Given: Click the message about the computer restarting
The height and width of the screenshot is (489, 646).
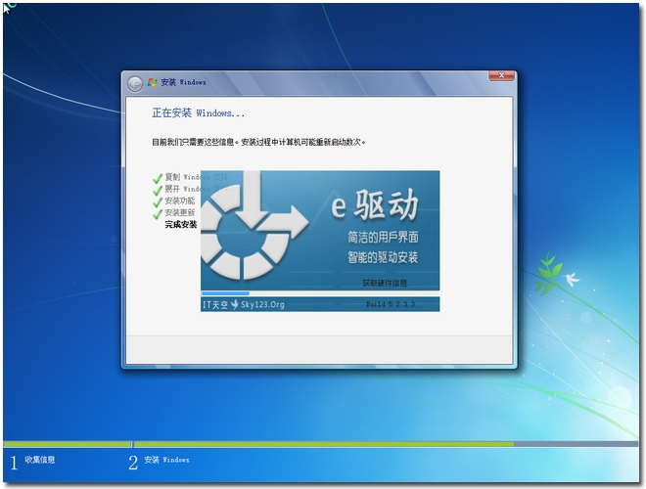Looking at the screenshot, I should 259,142.
